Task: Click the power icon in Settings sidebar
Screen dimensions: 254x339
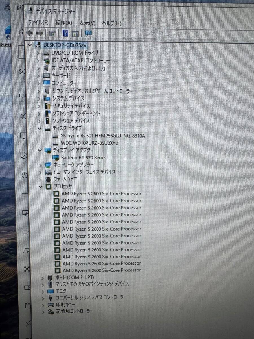Action: tap(25, 175)
